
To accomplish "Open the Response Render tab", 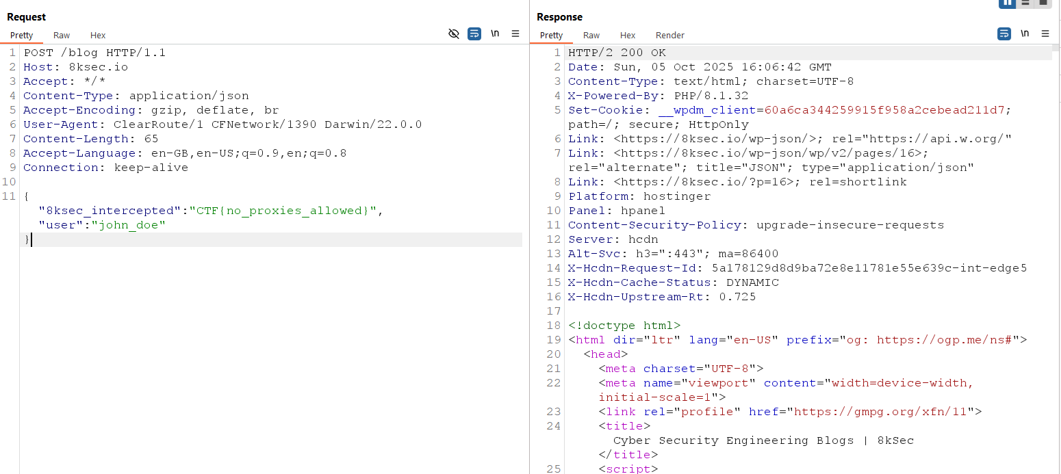I will click(x=669, y=35).
